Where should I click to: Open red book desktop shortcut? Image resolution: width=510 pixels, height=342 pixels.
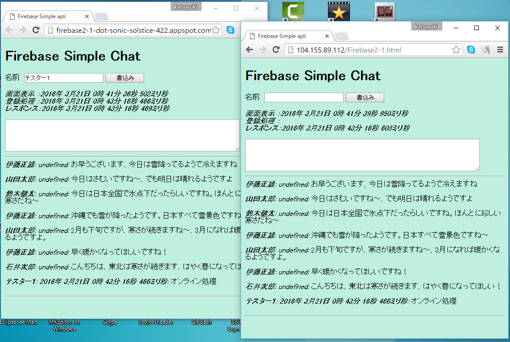pos(385,12)
